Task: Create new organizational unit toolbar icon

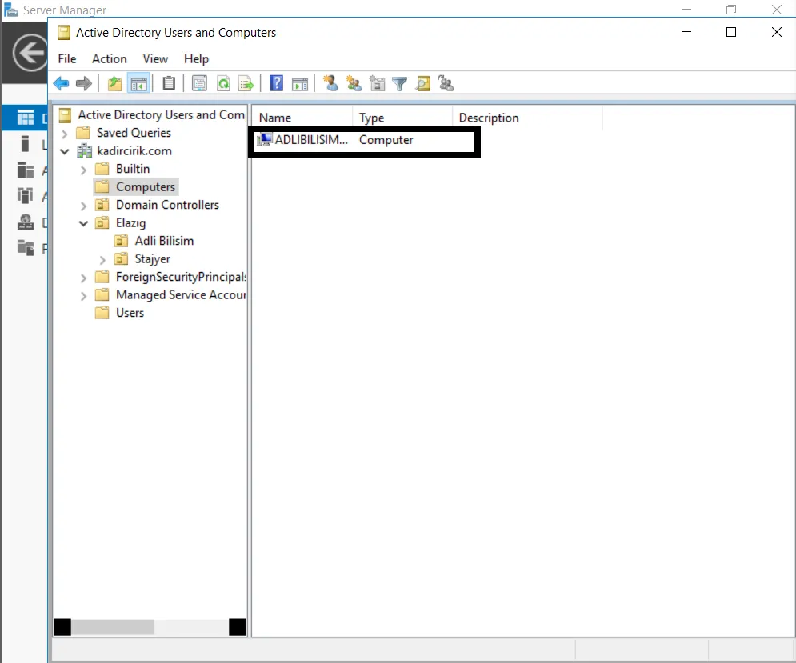Action: (377, 82)
